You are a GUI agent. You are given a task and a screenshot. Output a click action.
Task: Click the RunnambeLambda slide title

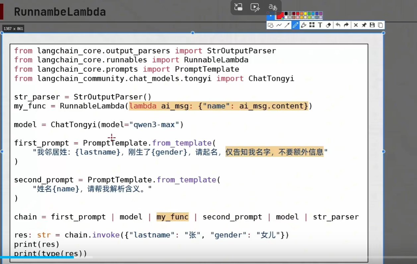[x=60, y=12]
